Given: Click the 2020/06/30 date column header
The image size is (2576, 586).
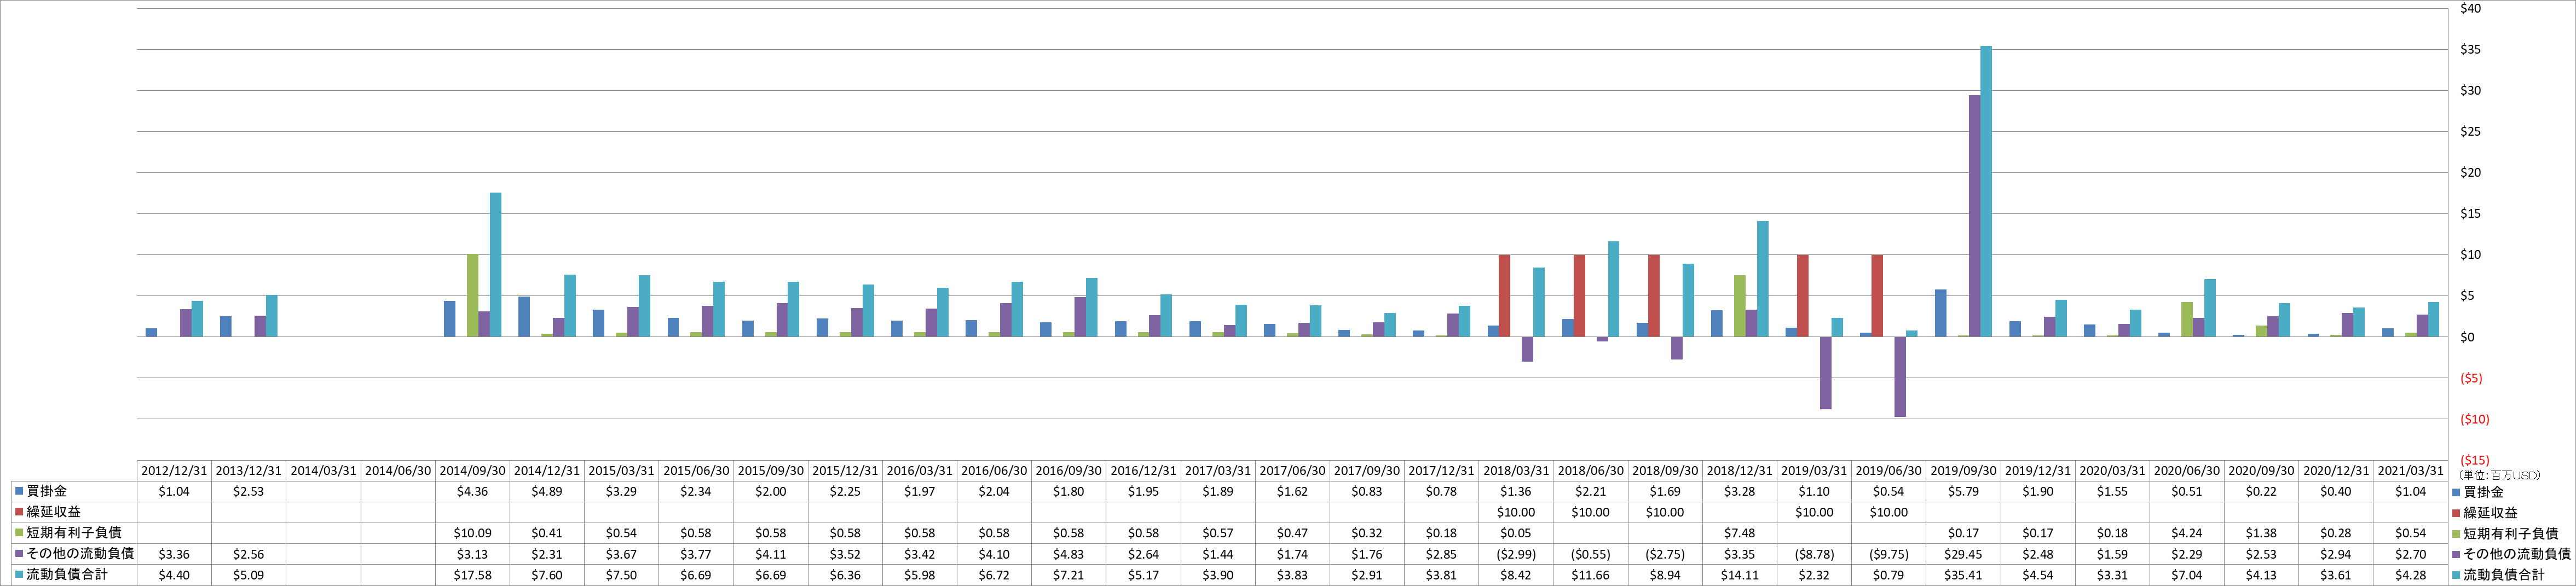Looking at the screenshot, I should (2187, 471).
